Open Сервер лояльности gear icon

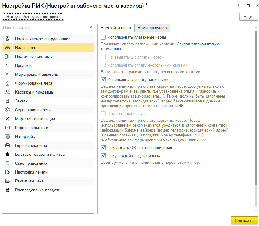(x=8, y=110)
